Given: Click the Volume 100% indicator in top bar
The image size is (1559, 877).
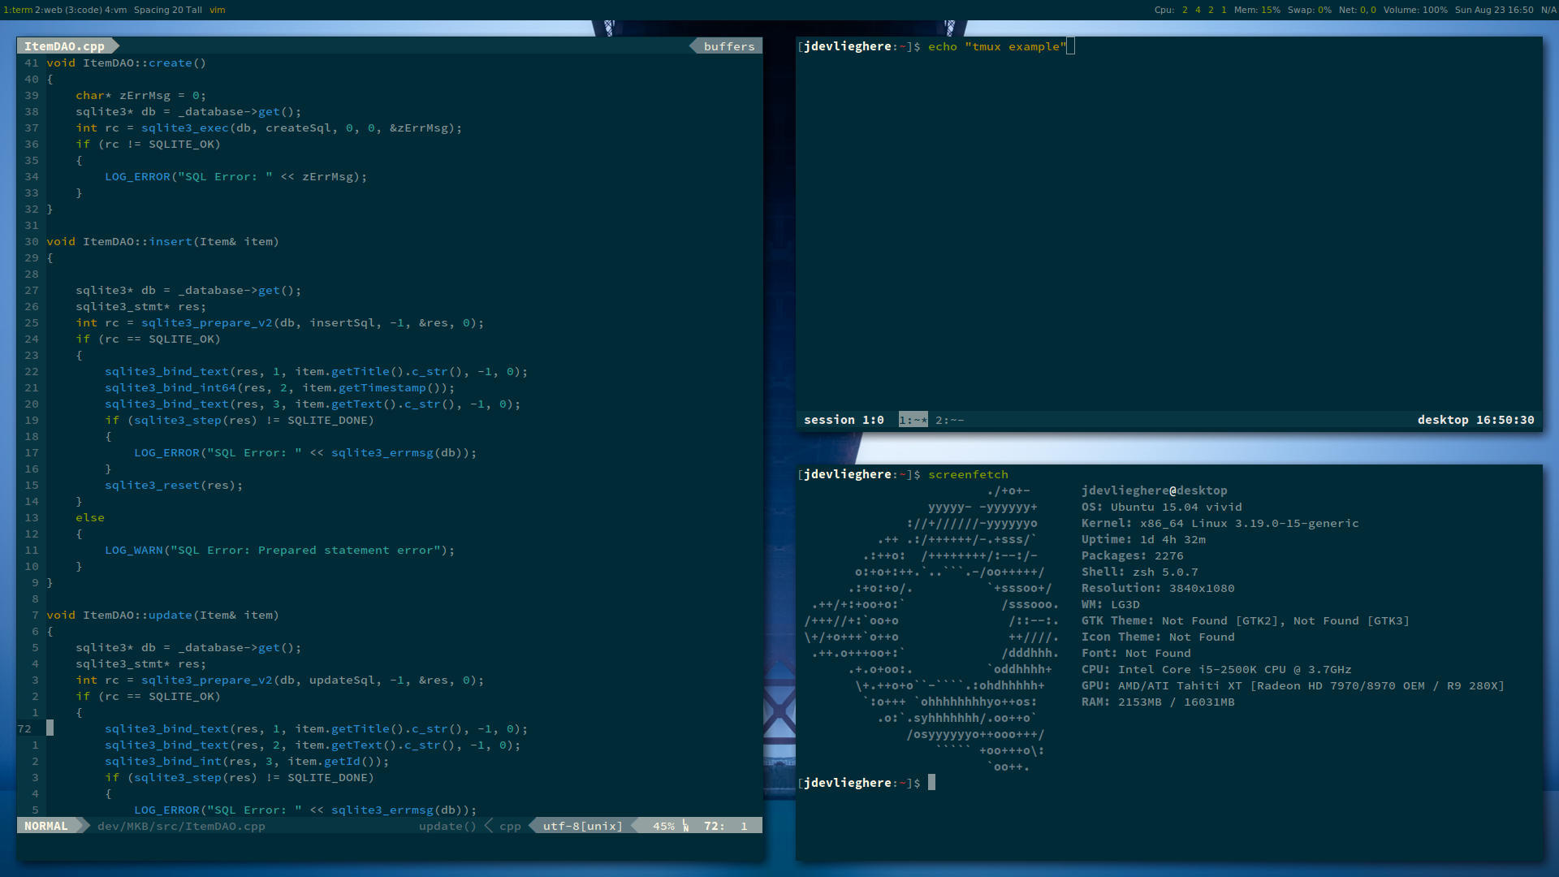Looking at the screenshot, I should [1415, 10].
